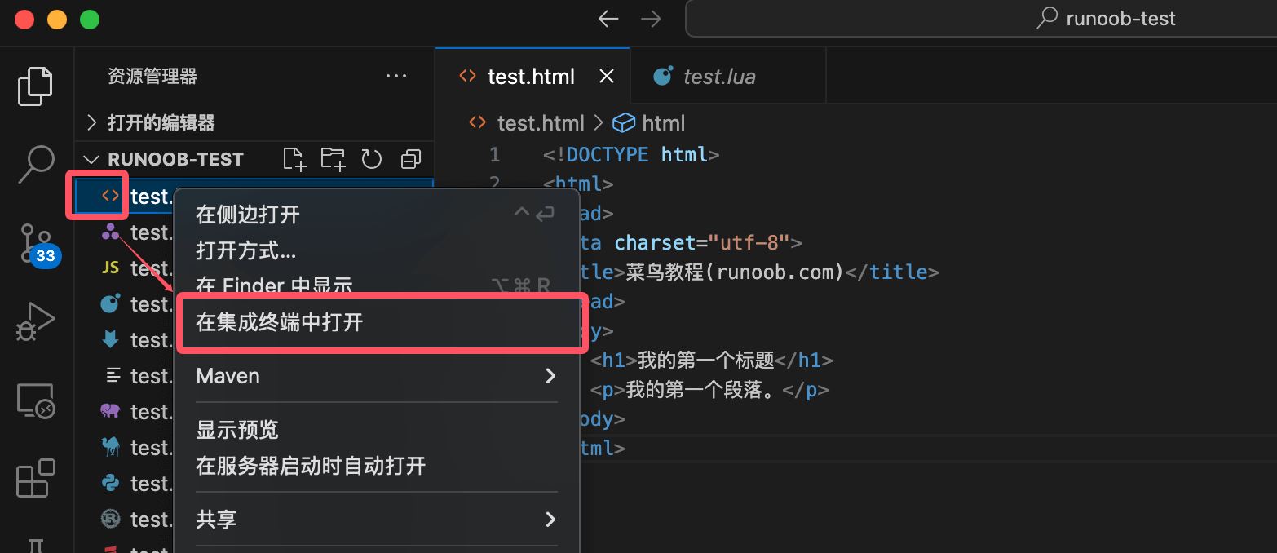Viewport: 1277px width, 553px height.
Task: Open Source Control view showing 33 changes
Action: tap(34, 242)
